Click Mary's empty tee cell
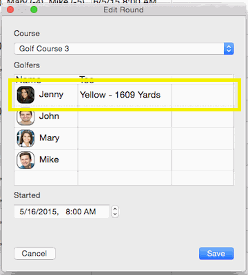This screenshot has width=248, height=275. pos(125,138)
